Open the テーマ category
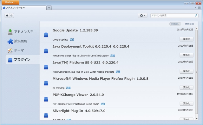The image size is (203, 125). (x=23, y=50)
